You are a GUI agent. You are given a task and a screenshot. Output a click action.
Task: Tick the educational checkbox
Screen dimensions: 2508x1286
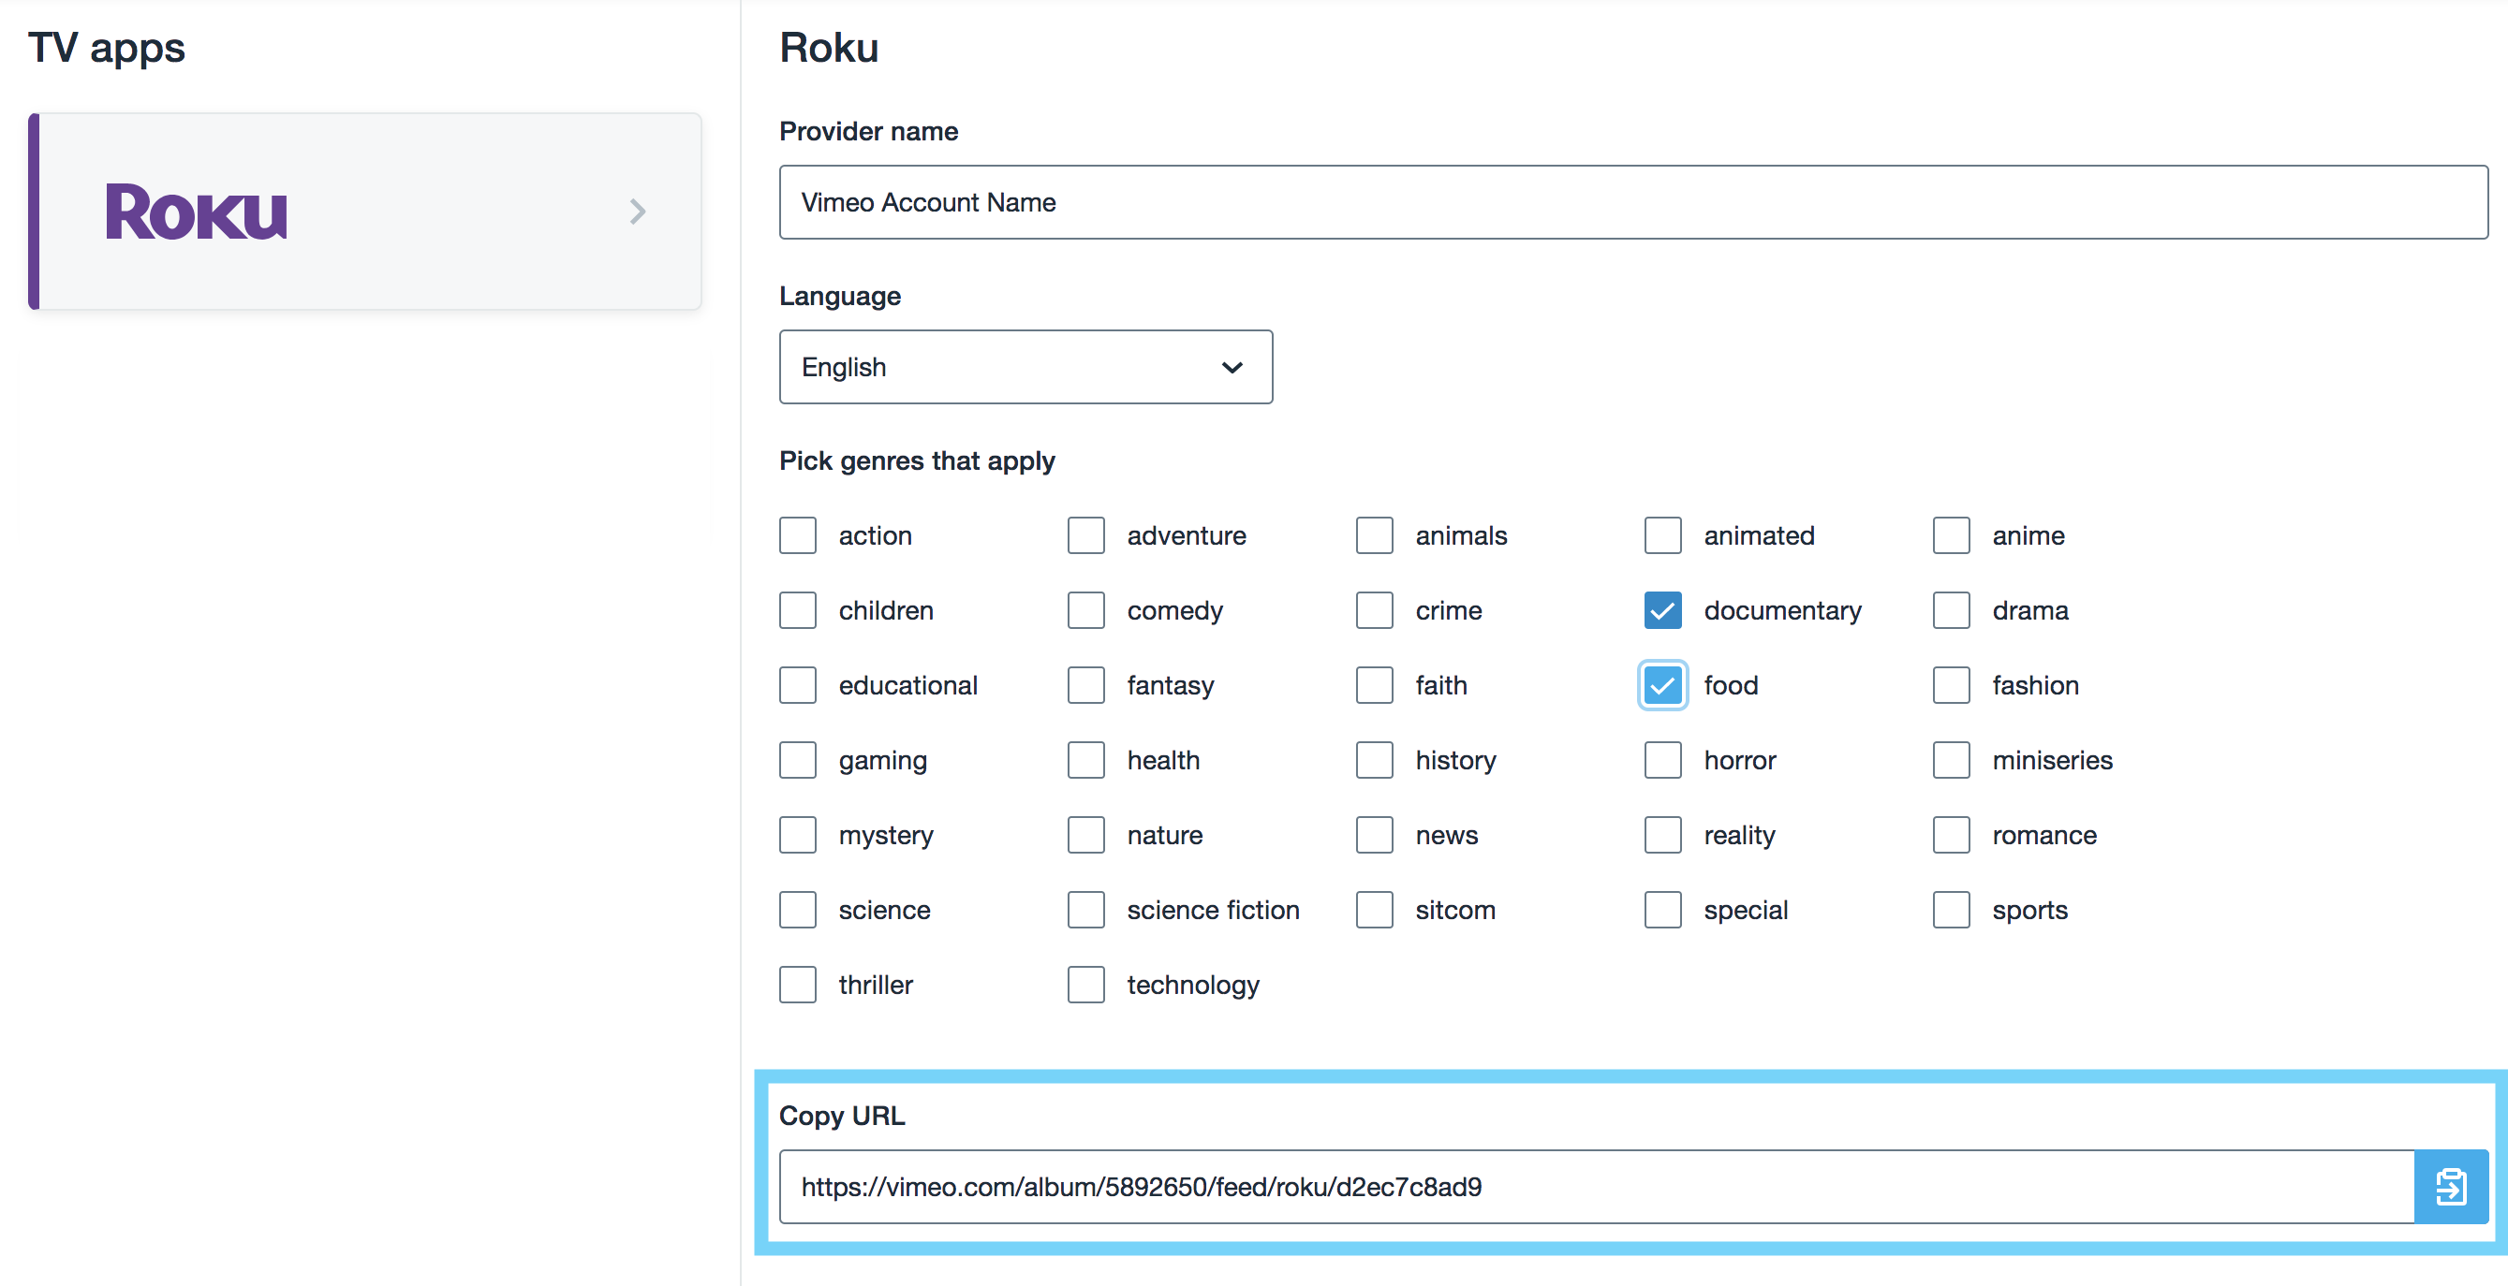tap(797, 685)
